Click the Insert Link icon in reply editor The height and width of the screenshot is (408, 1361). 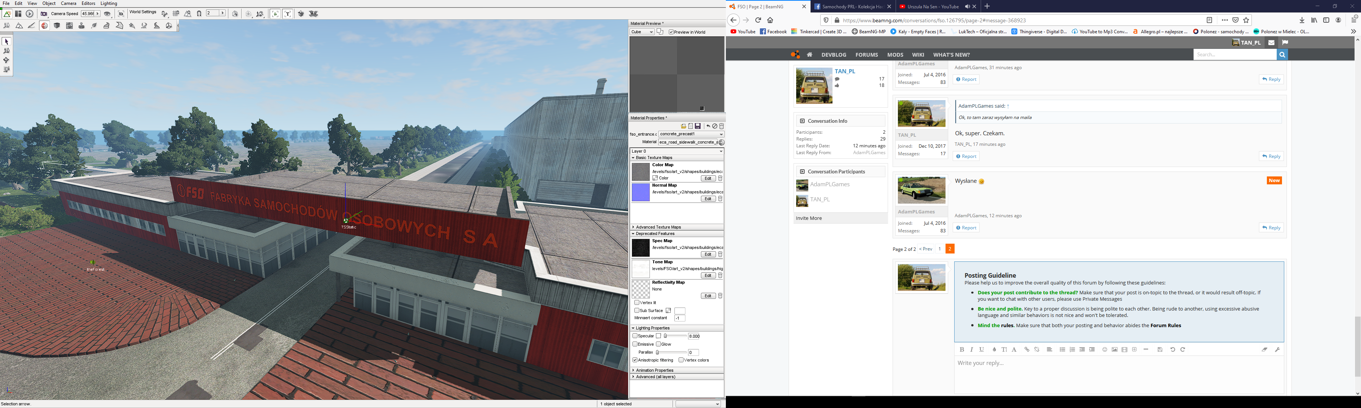click(1026, 349)
